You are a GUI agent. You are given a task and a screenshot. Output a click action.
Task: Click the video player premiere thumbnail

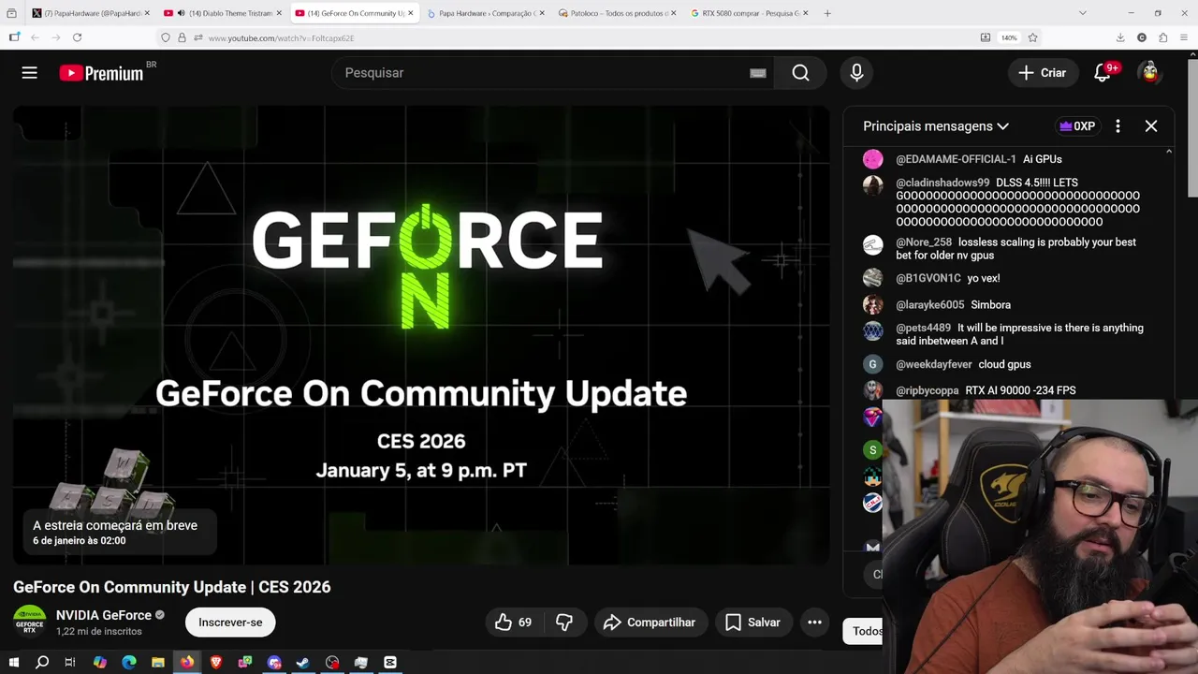(x=421, y=335)
